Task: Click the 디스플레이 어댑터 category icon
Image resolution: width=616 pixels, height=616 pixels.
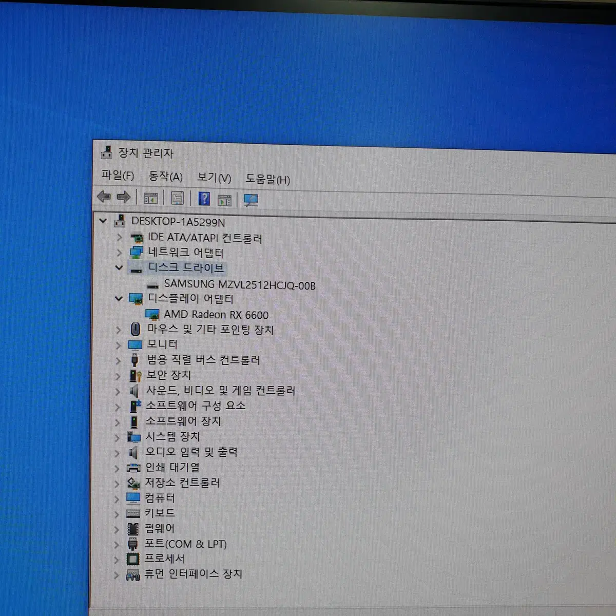Action: point(136,299)
